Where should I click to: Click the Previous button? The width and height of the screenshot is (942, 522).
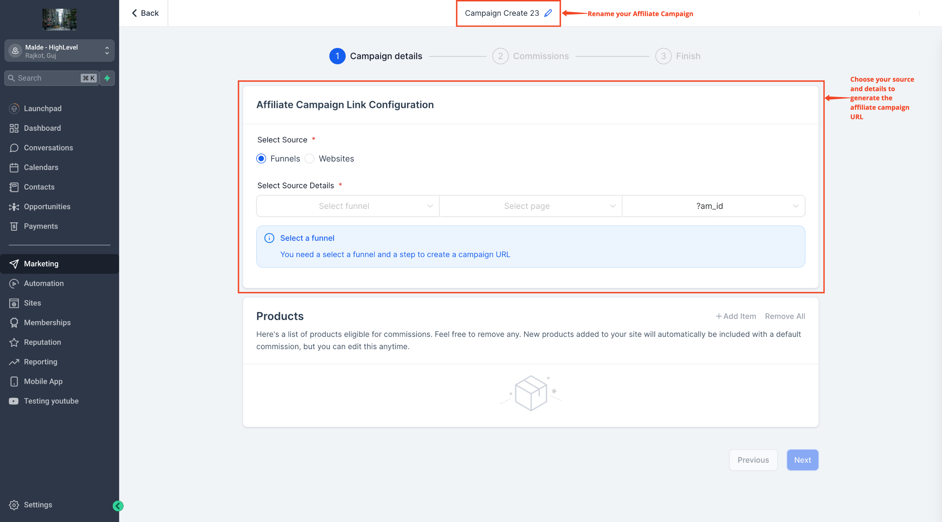[753, 460]
